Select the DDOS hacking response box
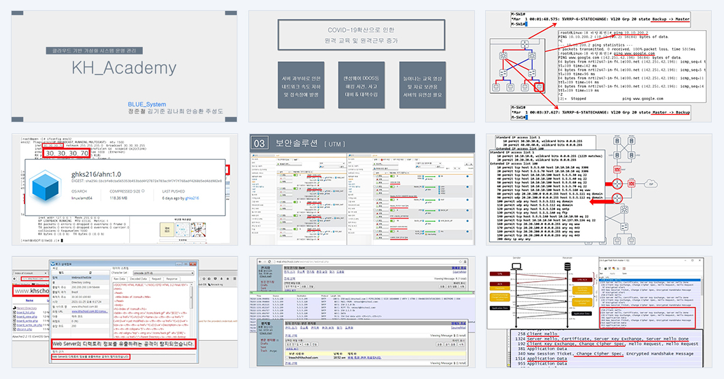Image resolution: width=724 pixels, height=379 pixels. pyautogui.click(x=361, y=86)
